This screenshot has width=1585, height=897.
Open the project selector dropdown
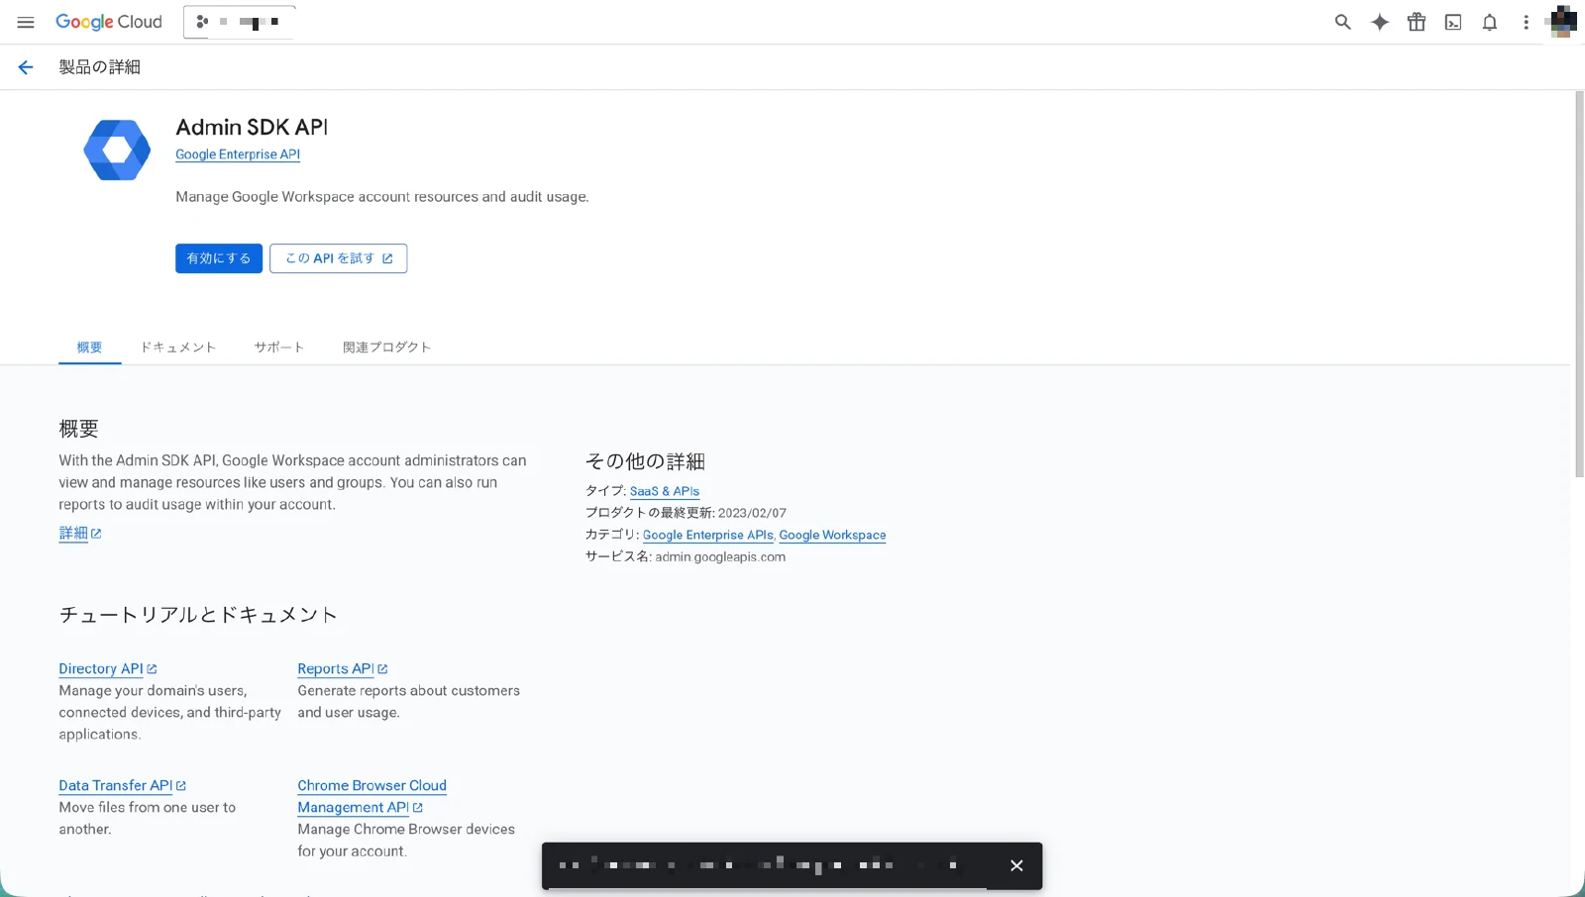(x=238, y=21)
